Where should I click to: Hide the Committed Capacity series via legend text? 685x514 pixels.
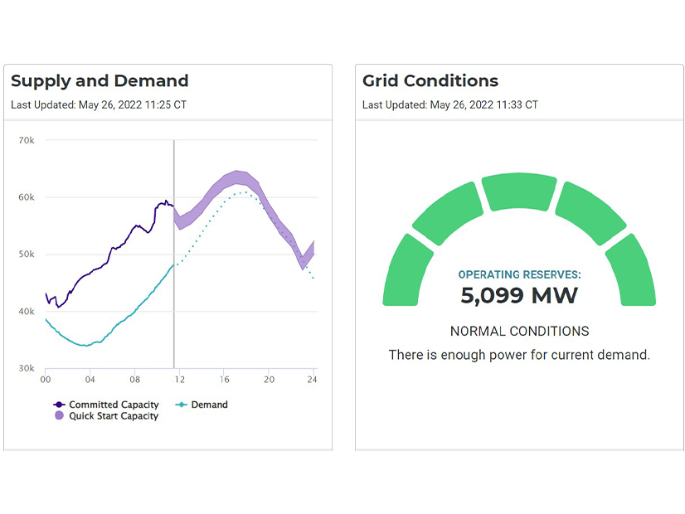pos(114,405)
